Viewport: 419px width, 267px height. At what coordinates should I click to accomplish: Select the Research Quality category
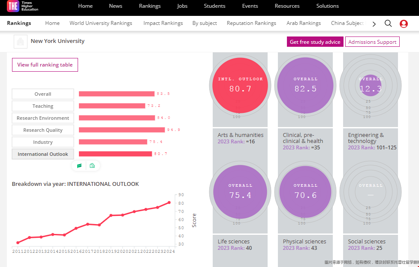point(43,130)
